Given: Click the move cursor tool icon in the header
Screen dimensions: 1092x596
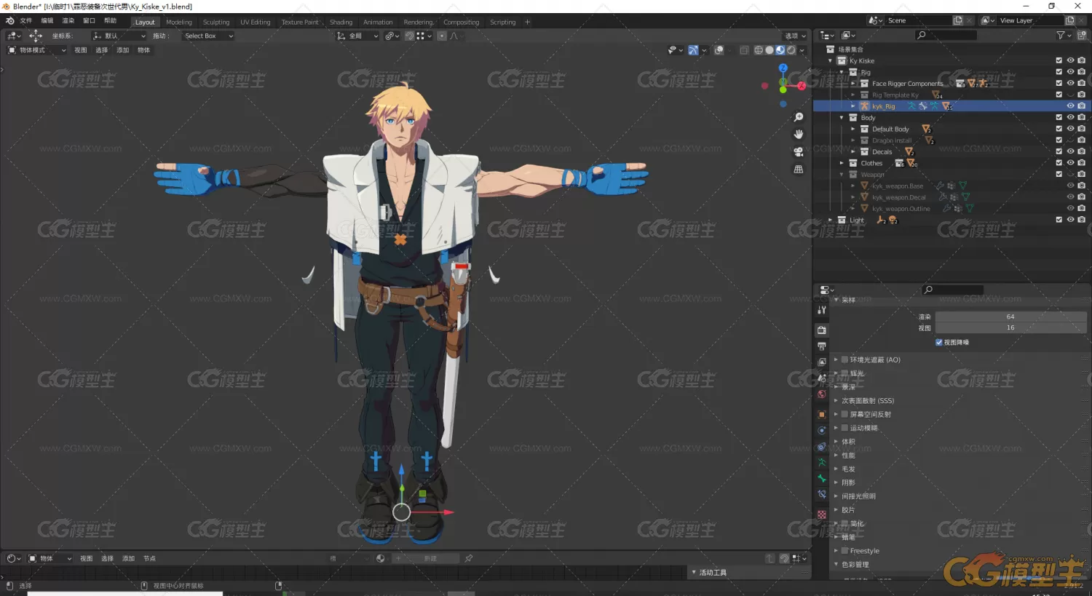Looking at the screenshot, I should (x=35, y=36).
